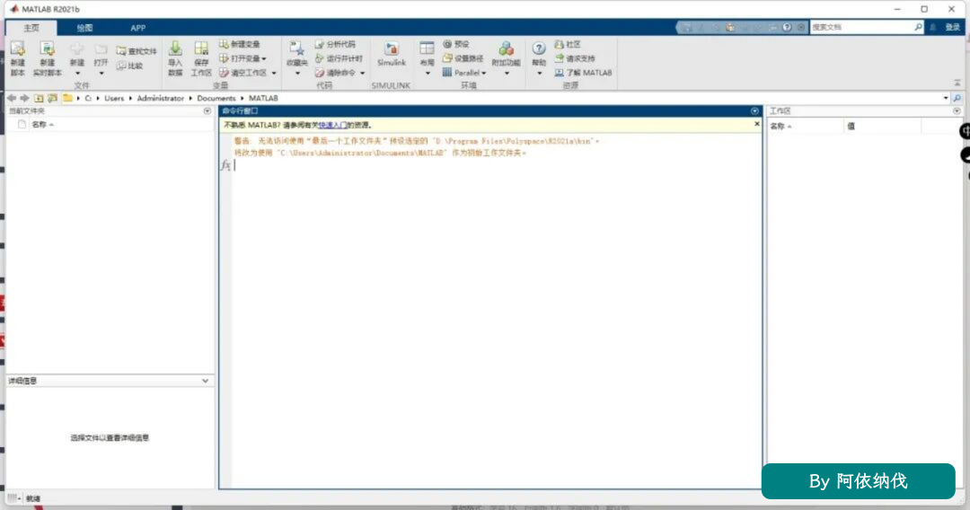Click the 新建变量 (New Variable) icon
The image size is (970, 510).
point(224,44)
